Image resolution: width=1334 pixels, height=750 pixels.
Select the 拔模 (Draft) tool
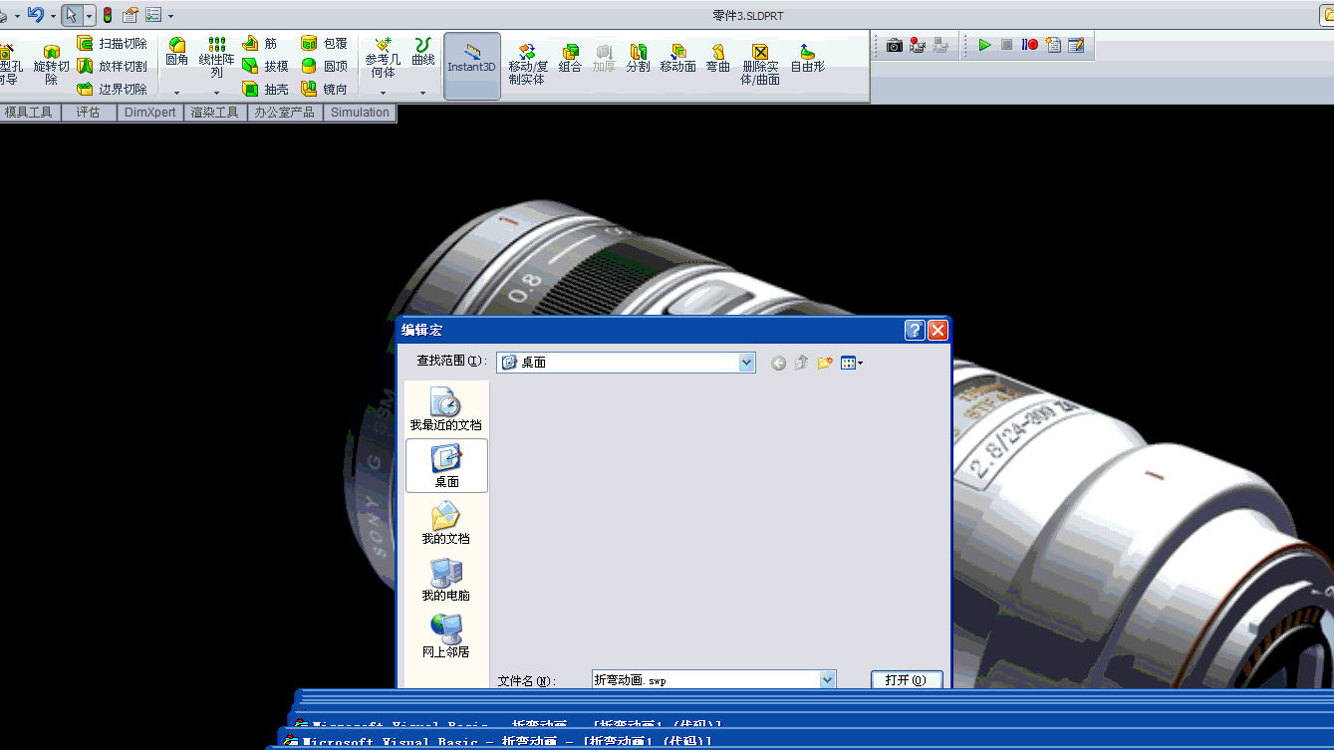(265, 67)
